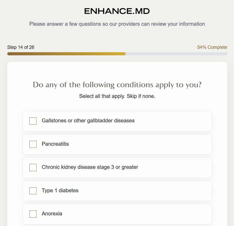
Task: Click "Select all that apply. Skip if none."
Action: tap(117, 96)
